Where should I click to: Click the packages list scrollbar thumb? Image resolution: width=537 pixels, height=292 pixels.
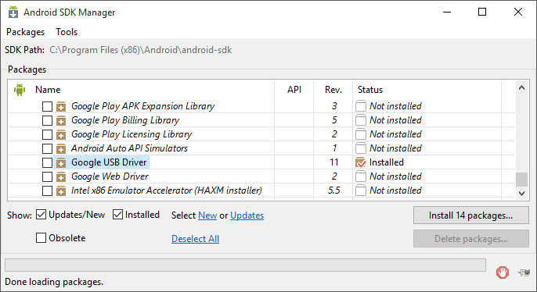coord(521,180)
